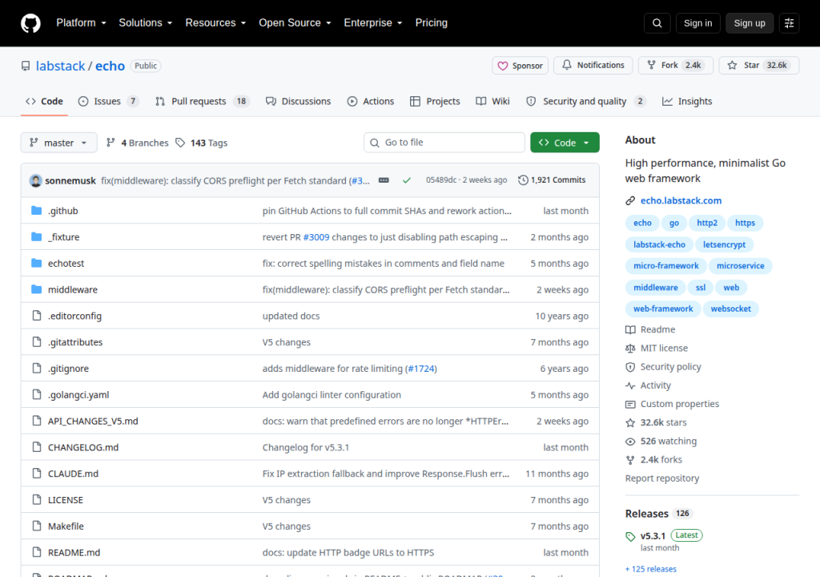Image resolution: width=820 pixels, height=577 pixels.
Task: Click the .golangci.yaml file icon
Action: [x=37, y=394]
